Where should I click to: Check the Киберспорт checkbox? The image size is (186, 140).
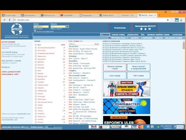tap(36, 91)
